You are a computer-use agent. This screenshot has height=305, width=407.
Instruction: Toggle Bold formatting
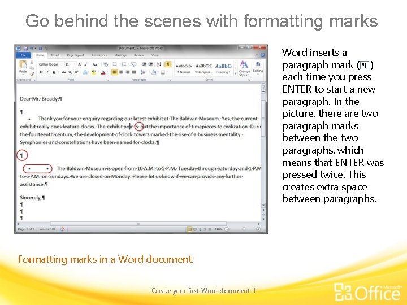tap(41, 72)
